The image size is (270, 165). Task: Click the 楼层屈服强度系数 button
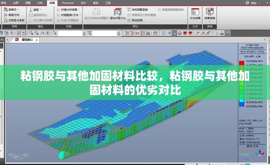click(x=172, y=10)
